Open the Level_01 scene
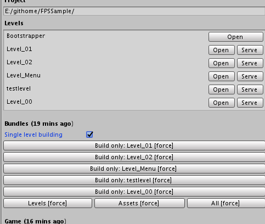 click(x=222, y=50)
